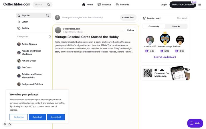The height and width of the screenshot is (129, 206).
Task: Open the This Week period selector
Action: pyautogui.click(x=182, y=18)
